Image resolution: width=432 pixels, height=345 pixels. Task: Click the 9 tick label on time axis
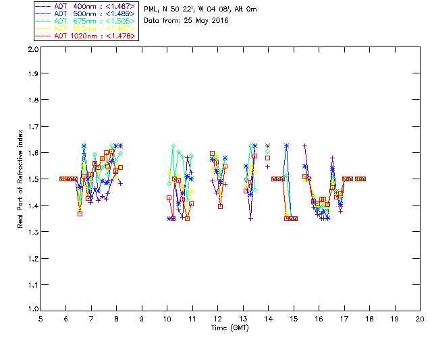(142, 319)
